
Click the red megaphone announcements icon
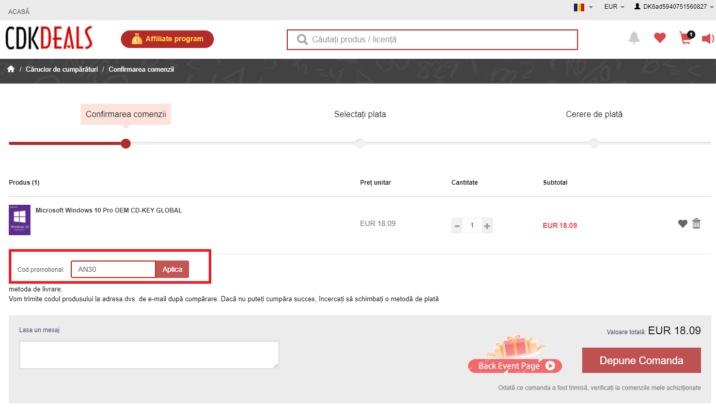(x=708, y=39)
